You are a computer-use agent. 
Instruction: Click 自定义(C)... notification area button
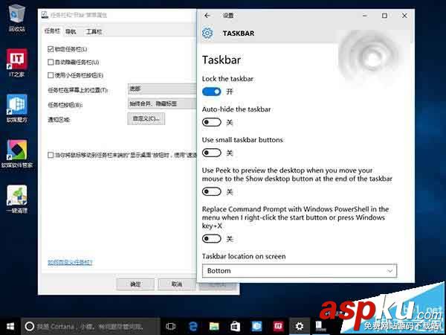point(146,119)
